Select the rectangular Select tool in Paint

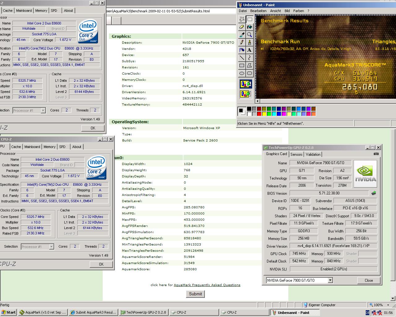[x=249, y=19]
